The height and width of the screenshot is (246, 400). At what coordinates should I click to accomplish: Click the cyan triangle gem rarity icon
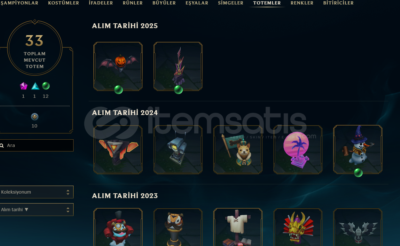coord(35,86)
